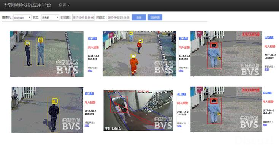The image size is (279, 149).
Task: Click 2017-10-2 18:54:59 timestamp beside black-jacket man
Action: tap(90, 112)
